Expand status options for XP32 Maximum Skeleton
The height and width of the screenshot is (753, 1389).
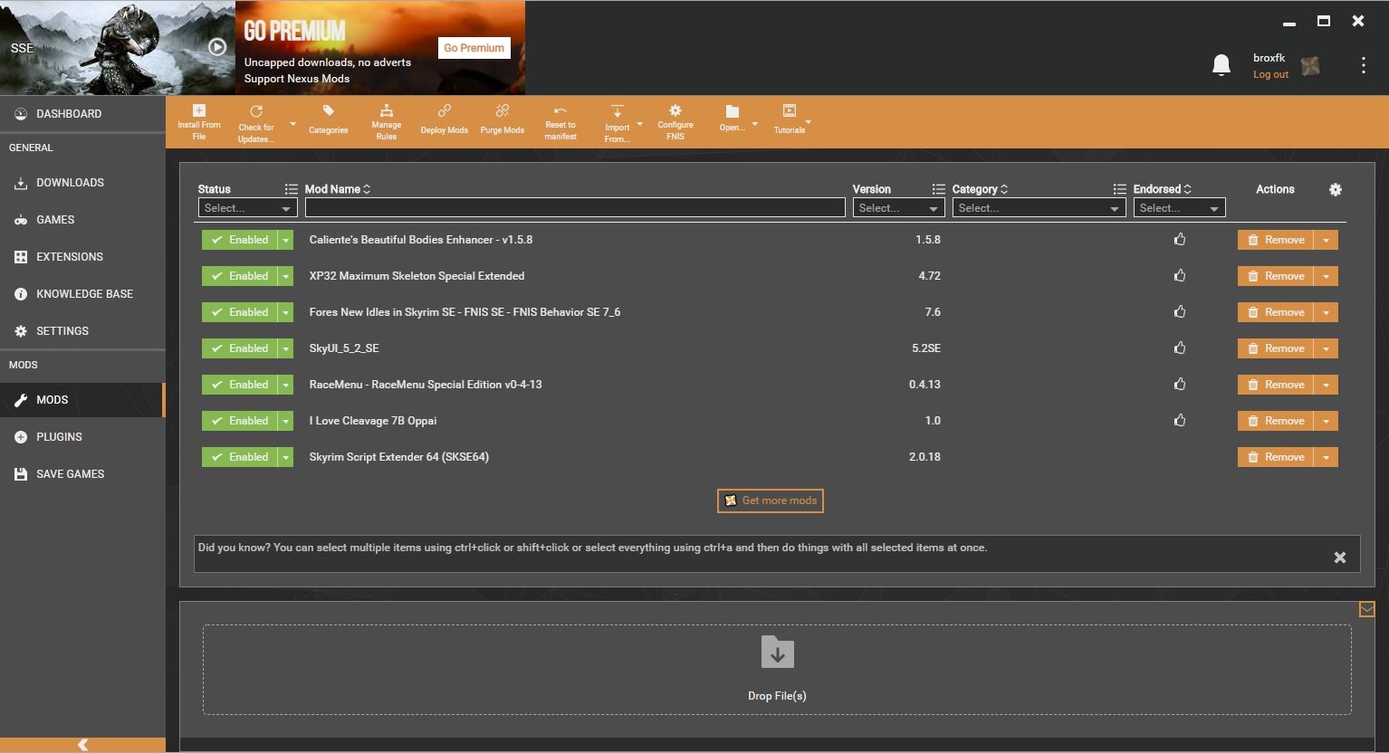point(286,276)
